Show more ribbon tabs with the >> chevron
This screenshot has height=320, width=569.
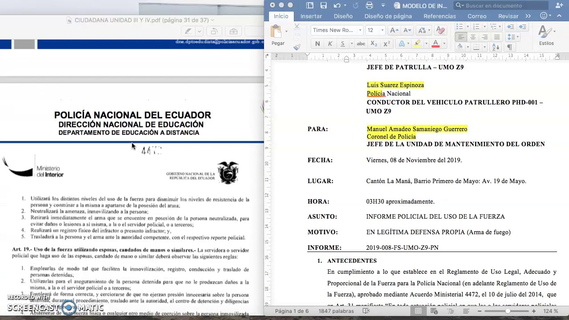coord(528,16)
